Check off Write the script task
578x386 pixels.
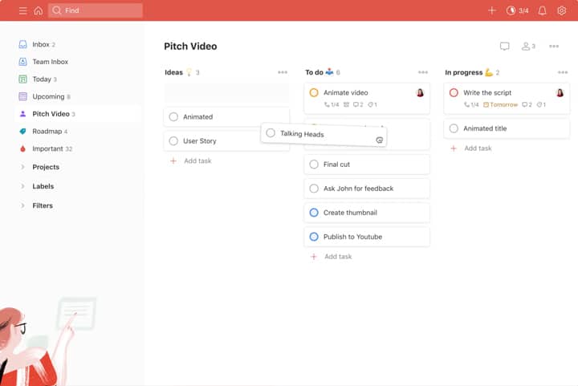pyautogui.click(x=454, y=93)
